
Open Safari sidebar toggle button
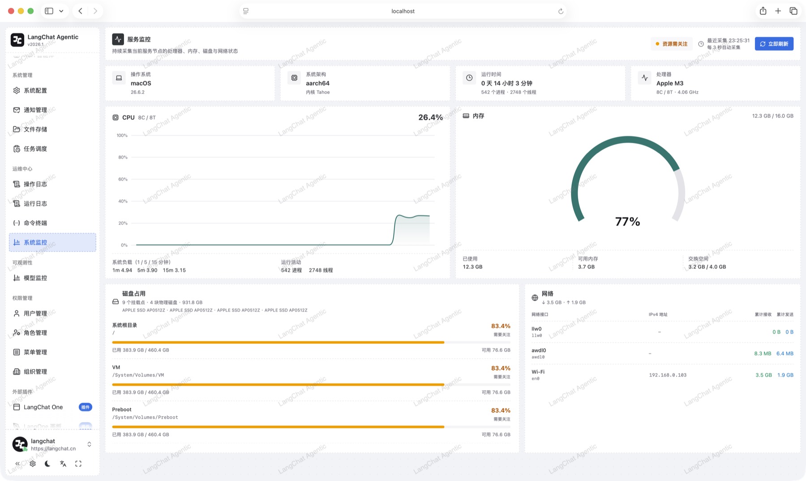pos(49,11)
